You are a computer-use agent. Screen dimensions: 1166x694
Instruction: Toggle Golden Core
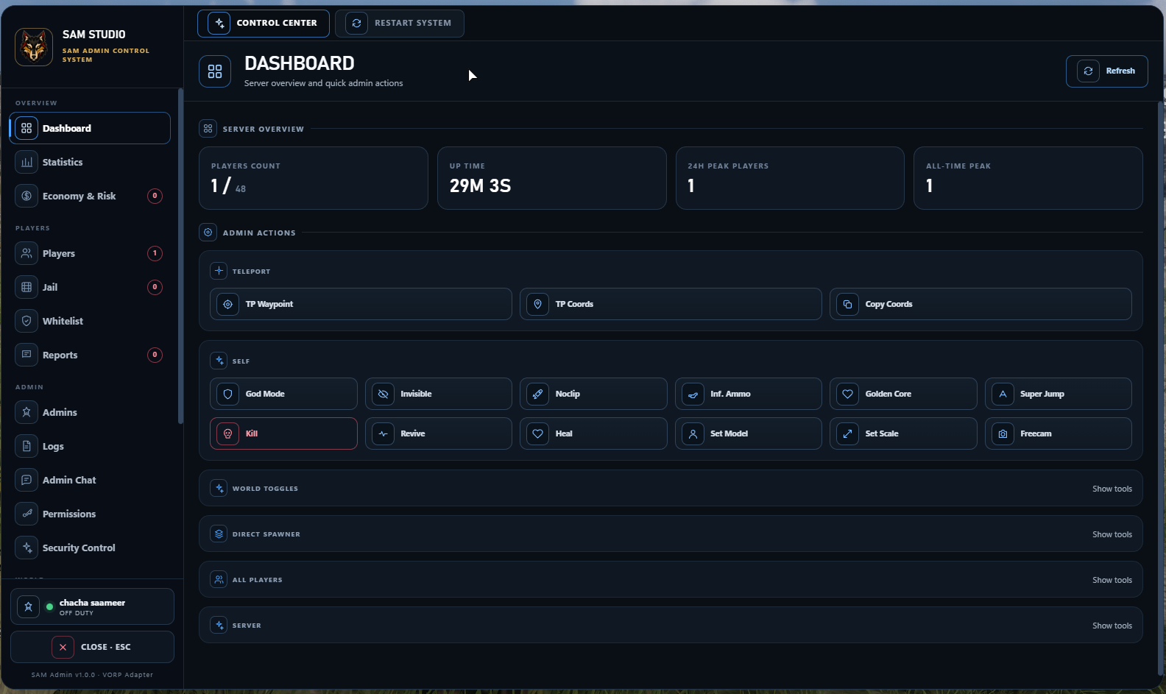(x=903, y=394)
